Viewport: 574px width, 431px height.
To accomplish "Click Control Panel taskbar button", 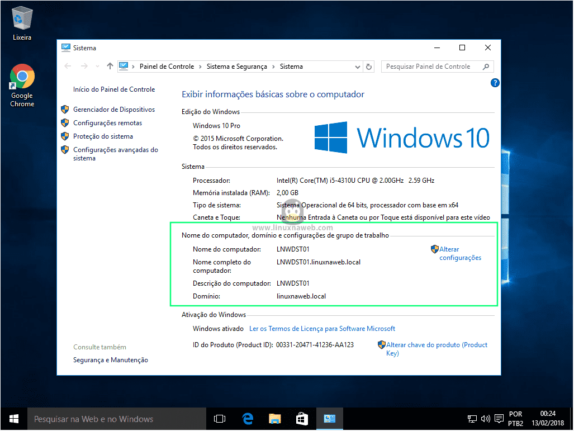I will coord(329,419).
